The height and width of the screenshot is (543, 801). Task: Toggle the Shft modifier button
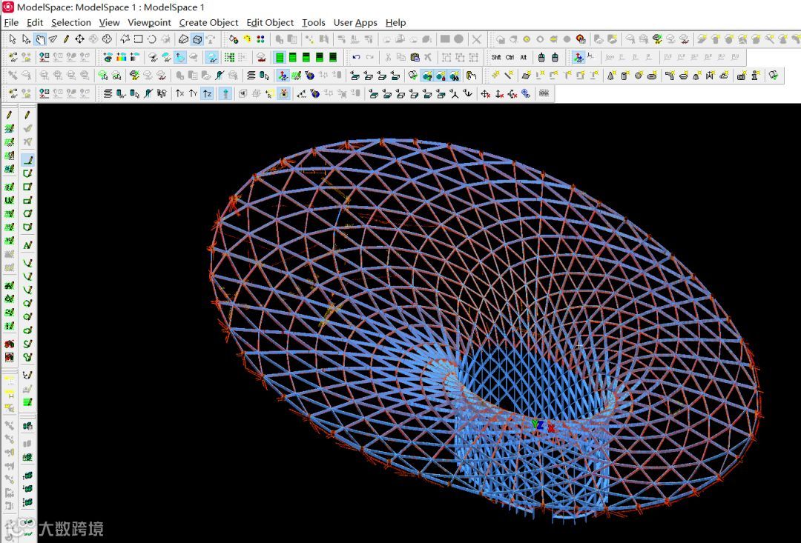(496, 57)
